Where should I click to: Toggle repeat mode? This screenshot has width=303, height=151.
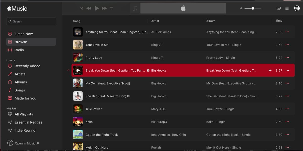point(112,8)
